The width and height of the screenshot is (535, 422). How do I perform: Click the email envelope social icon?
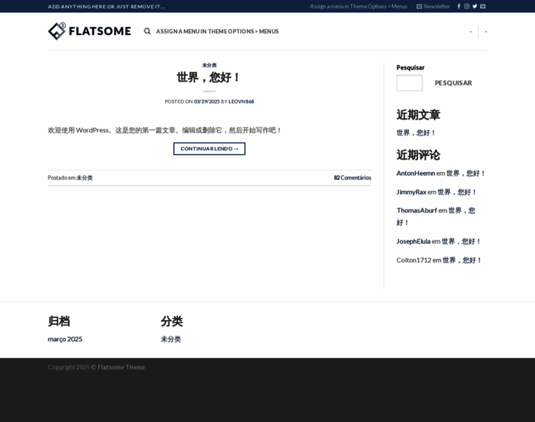tap(483, 6)
